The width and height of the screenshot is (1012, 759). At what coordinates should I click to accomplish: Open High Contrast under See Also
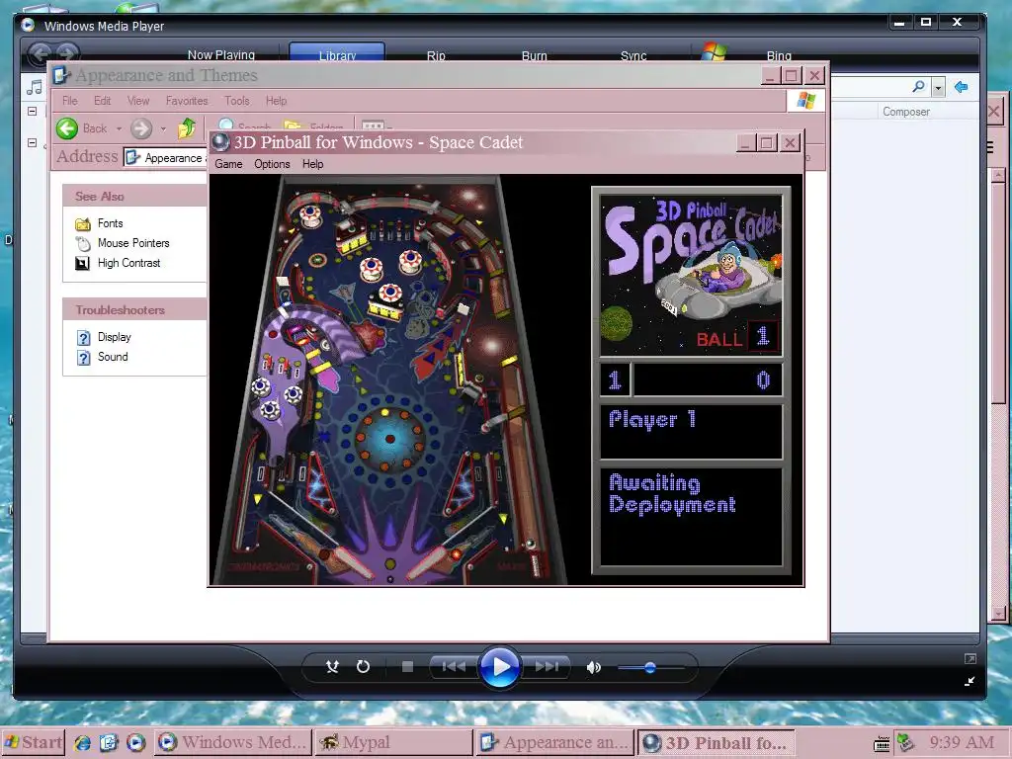pos(129,263)
